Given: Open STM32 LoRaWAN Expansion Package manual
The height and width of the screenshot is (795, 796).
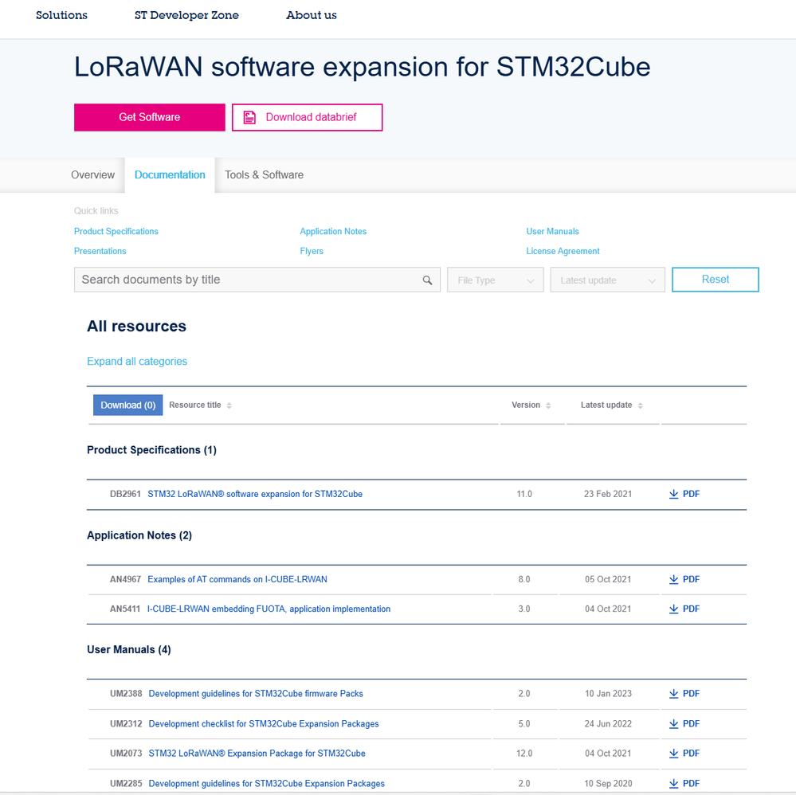Looking at the screenshot, I should pyautogui.click(x=257, y=754).
